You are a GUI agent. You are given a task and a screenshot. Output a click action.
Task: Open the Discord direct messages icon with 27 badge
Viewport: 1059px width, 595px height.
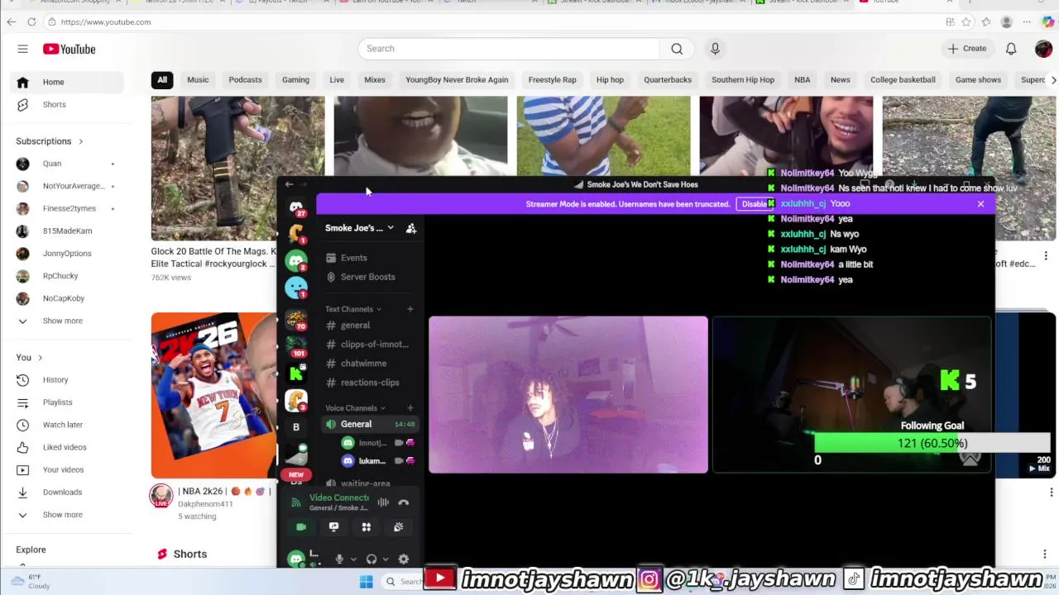[296, 207]
